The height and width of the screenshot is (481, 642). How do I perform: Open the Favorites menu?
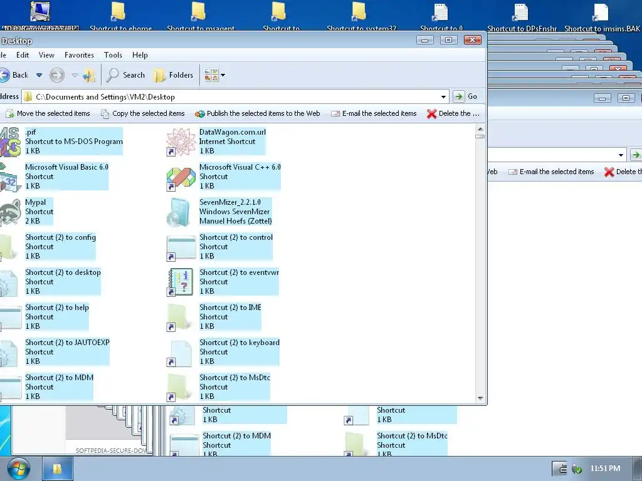pos(79,55)
